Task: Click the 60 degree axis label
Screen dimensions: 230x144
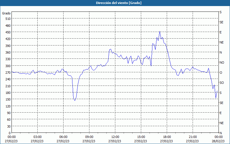Action: pos(9,120)
